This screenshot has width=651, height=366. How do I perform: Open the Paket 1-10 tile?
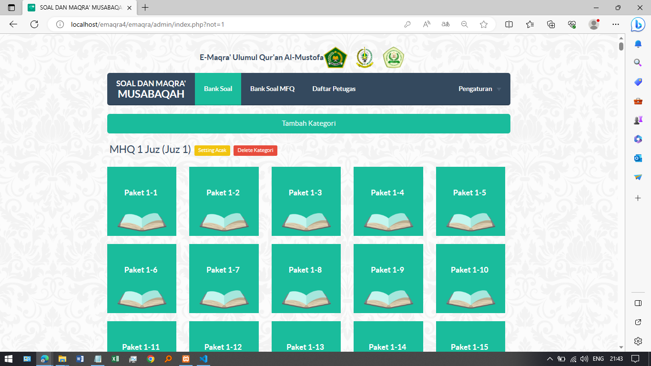(470, 278)
